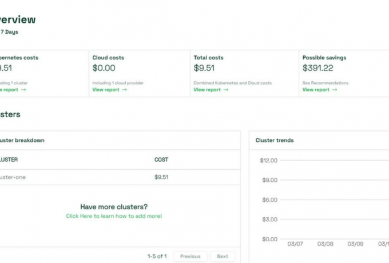Viewport: 389px width, 263px height.
Task: Click the 'See Recommendations' text
Action: 326,83
